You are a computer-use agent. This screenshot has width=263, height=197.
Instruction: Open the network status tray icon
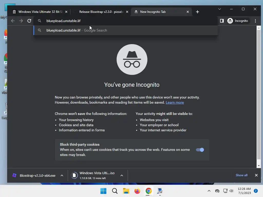click(225, 191)
